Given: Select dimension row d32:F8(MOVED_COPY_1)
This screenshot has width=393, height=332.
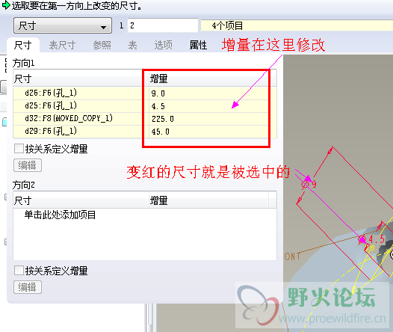Looking at the screenshot, I should pos(145,119).
